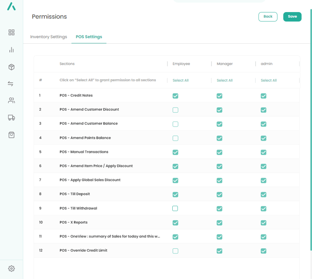This screenshot has height=279, width=312.
Task: Click the app logo in the sidebar
Action: point(11,6)
